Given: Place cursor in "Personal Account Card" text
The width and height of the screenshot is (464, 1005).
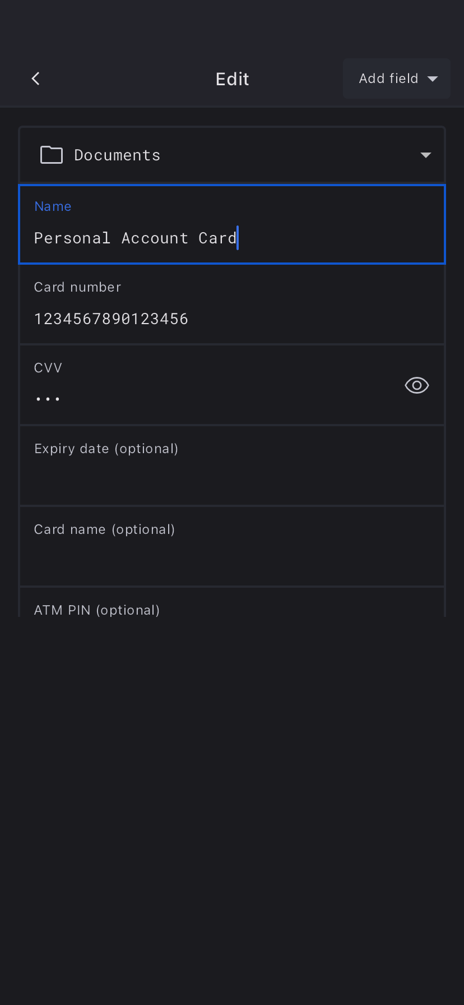Looking at the screenshot, I should [135, 238].
